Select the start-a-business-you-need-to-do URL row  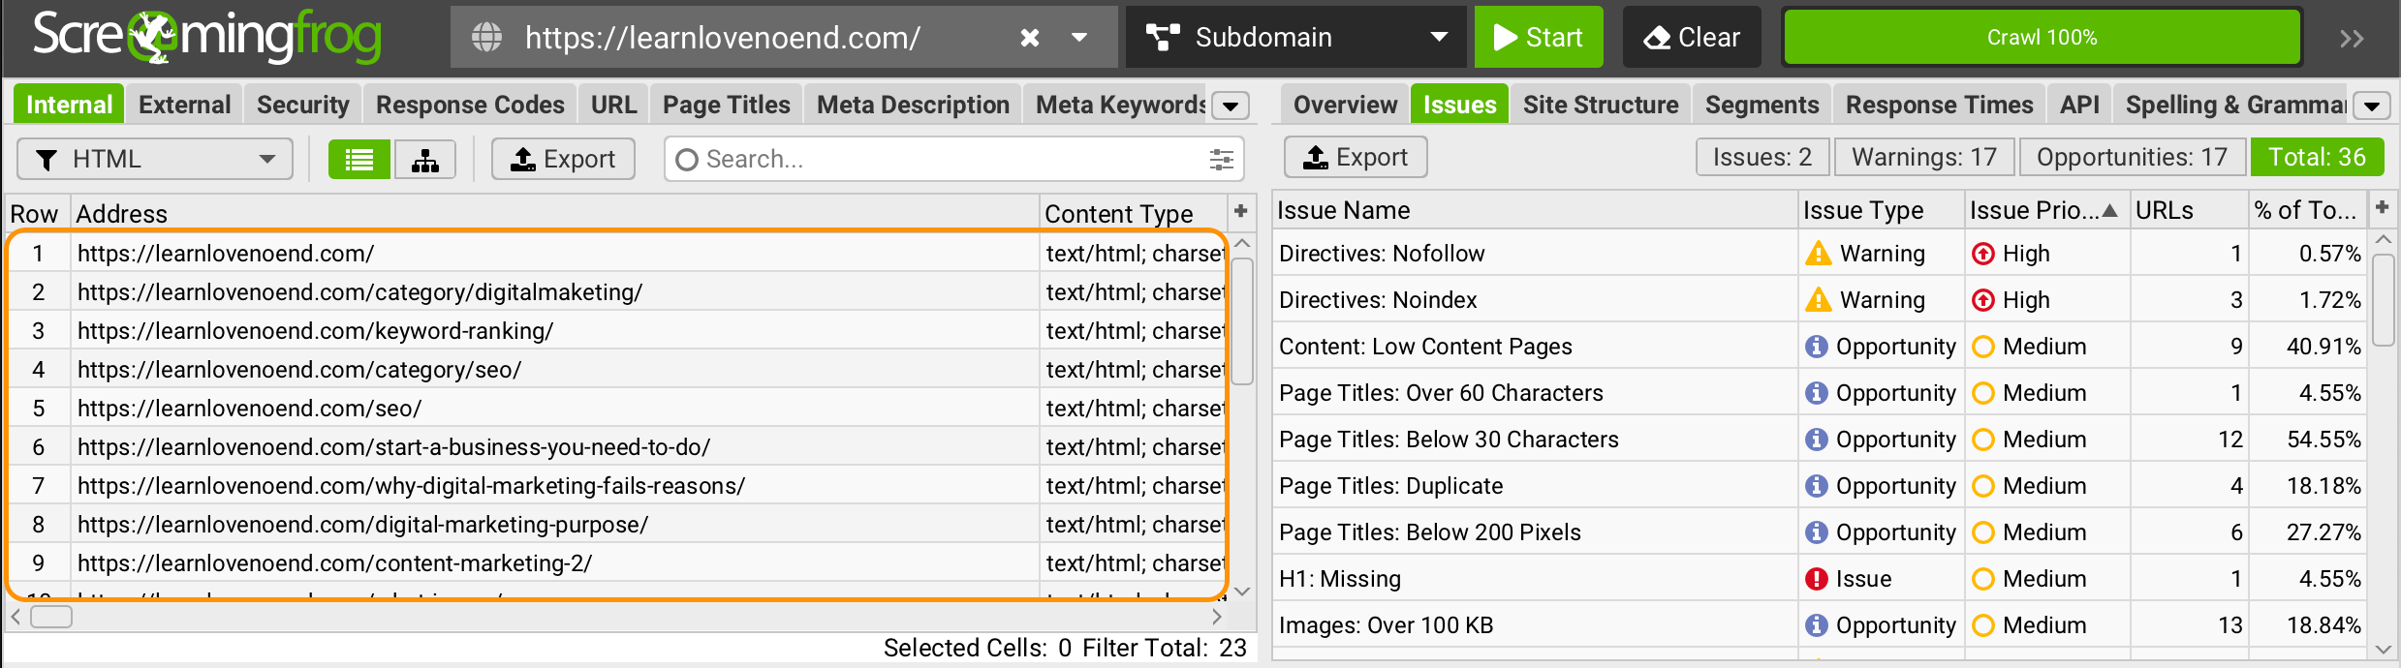pos(616,446)
